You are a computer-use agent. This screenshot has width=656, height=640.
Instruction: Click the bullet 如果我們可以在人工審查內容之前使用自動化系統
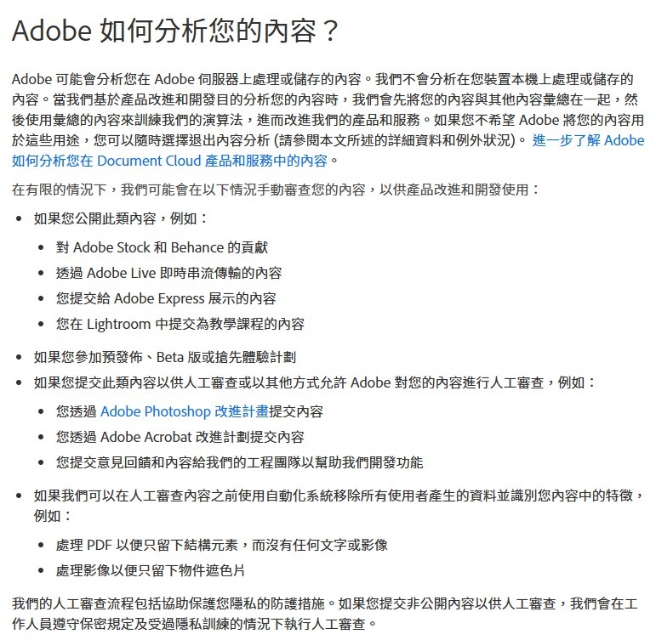pyautogui.click(x=339, y=506)
